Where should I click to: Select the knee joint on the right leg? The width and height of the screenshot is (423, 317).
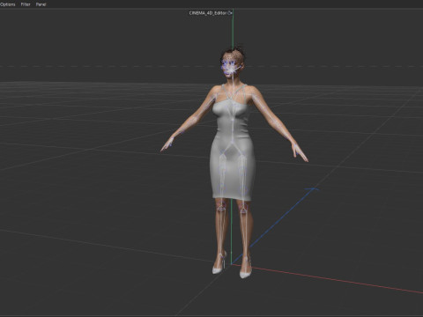pos(243,210)
